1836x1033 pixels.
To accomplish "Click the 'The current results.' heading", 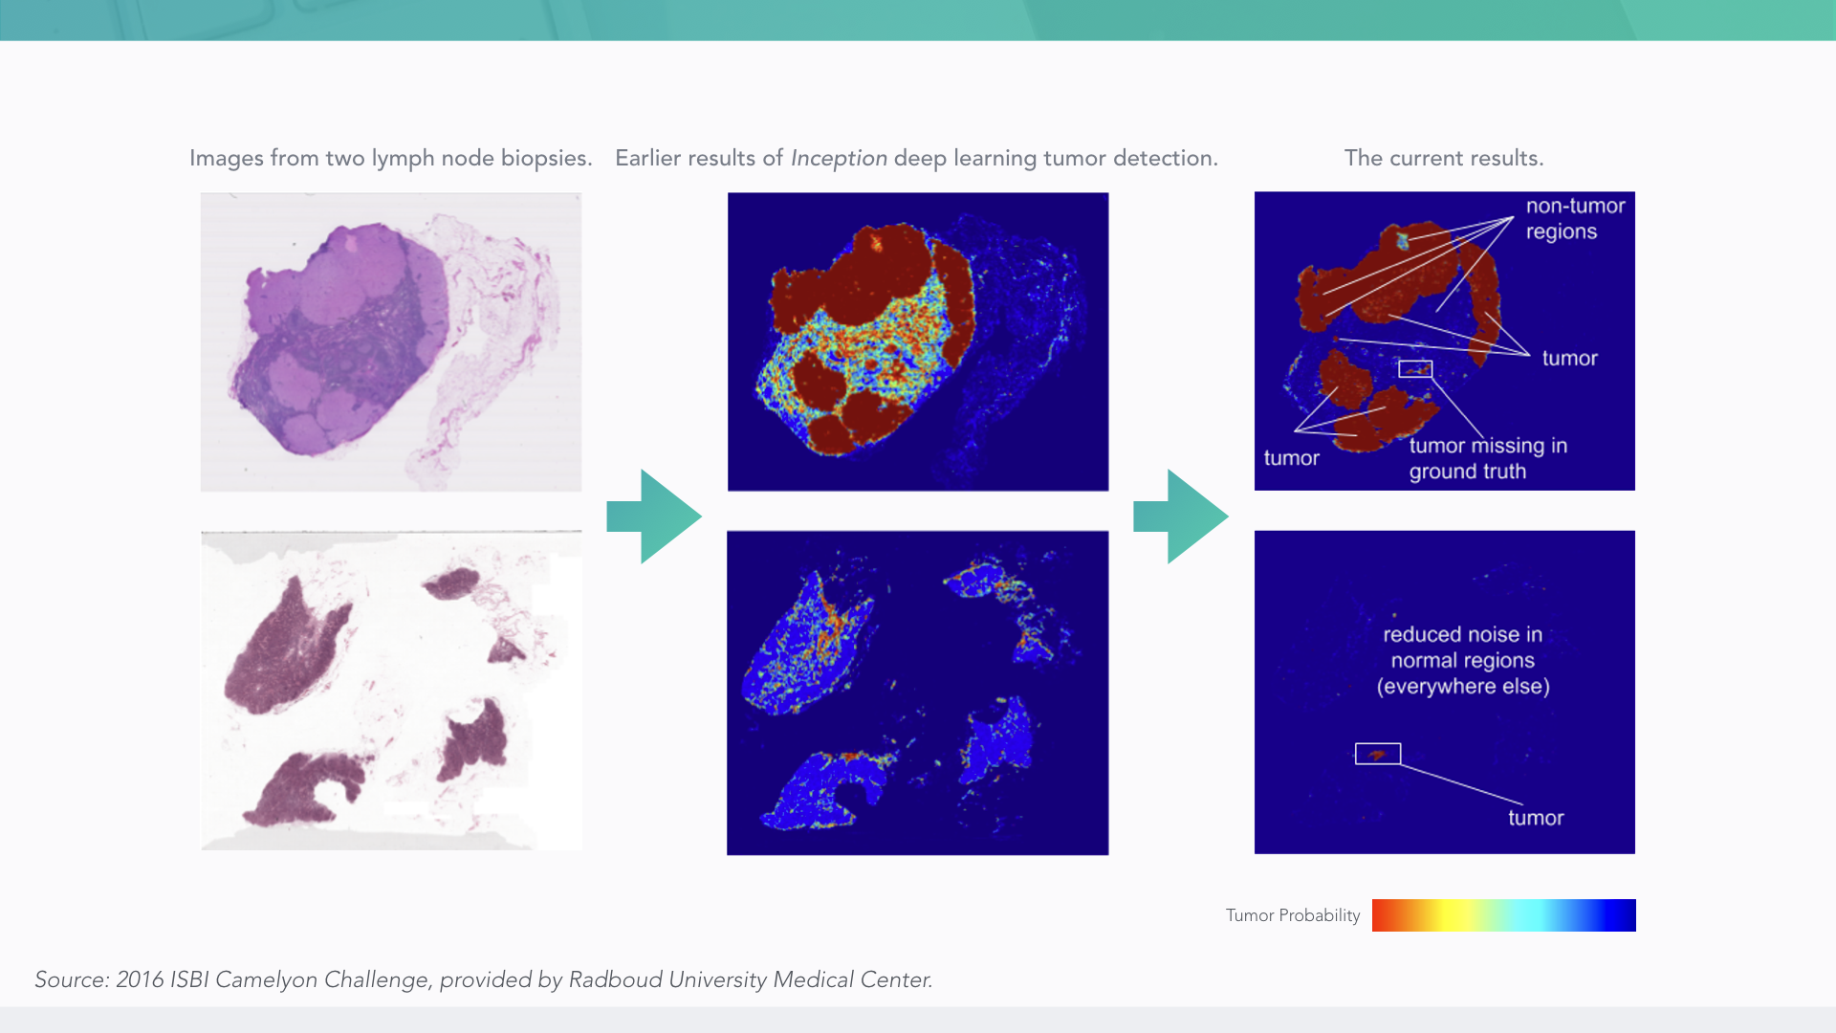I will [x=1444, y=158].
